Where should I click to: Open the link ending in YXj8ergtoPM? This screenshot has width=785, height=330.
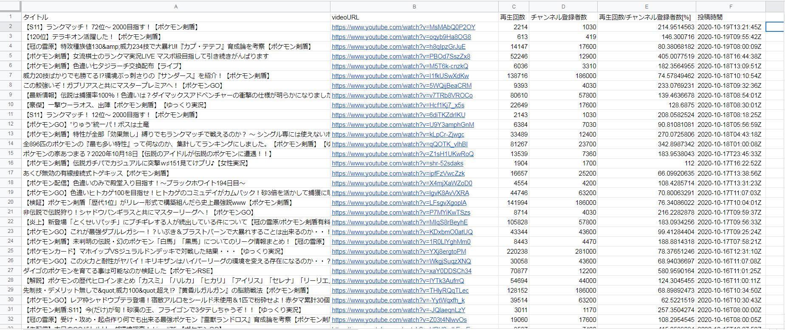point(399,252)
